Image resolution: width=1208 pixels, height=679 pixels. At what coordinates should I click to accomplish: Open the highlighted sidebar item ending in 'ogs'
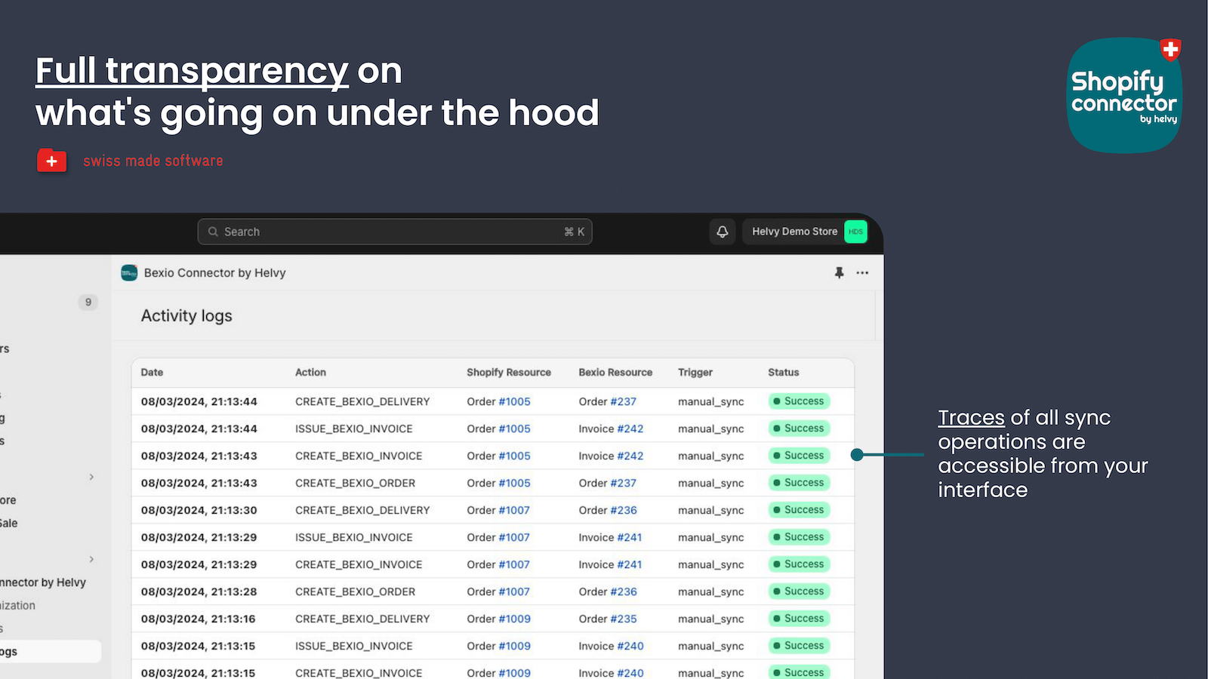[51, 652]
